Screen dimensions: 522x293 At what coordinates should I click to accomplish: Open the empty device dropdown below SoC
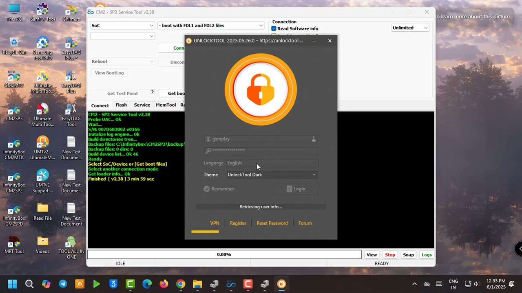pyautogui.click(x=122, y=36)
